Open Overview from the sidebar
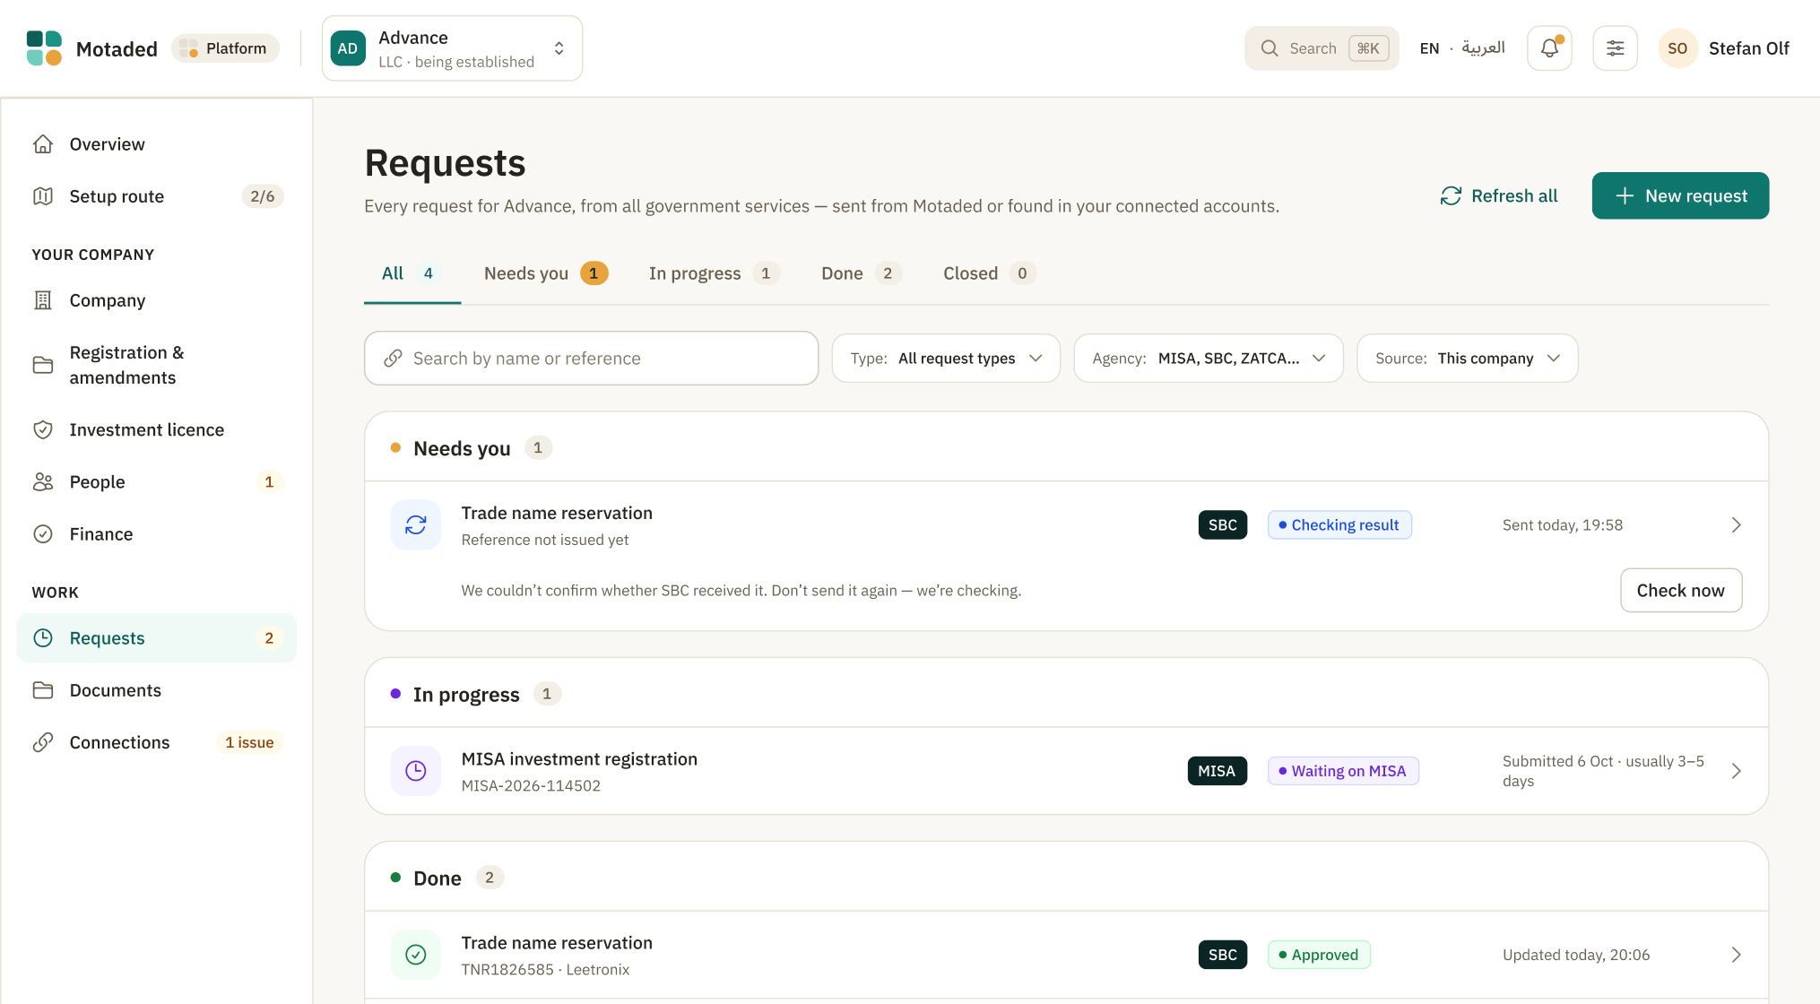 157,144
